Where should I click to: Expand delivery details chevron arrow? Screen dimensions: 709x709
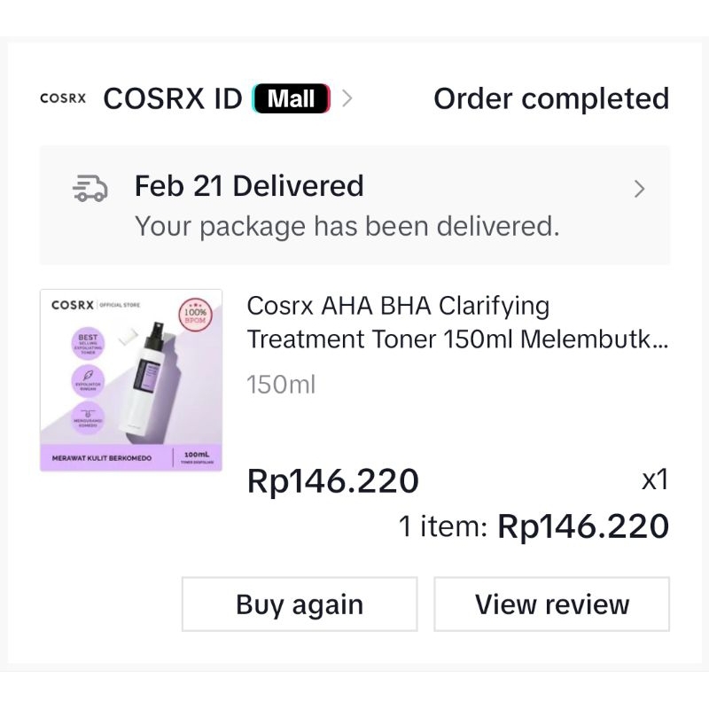(639, 189)
